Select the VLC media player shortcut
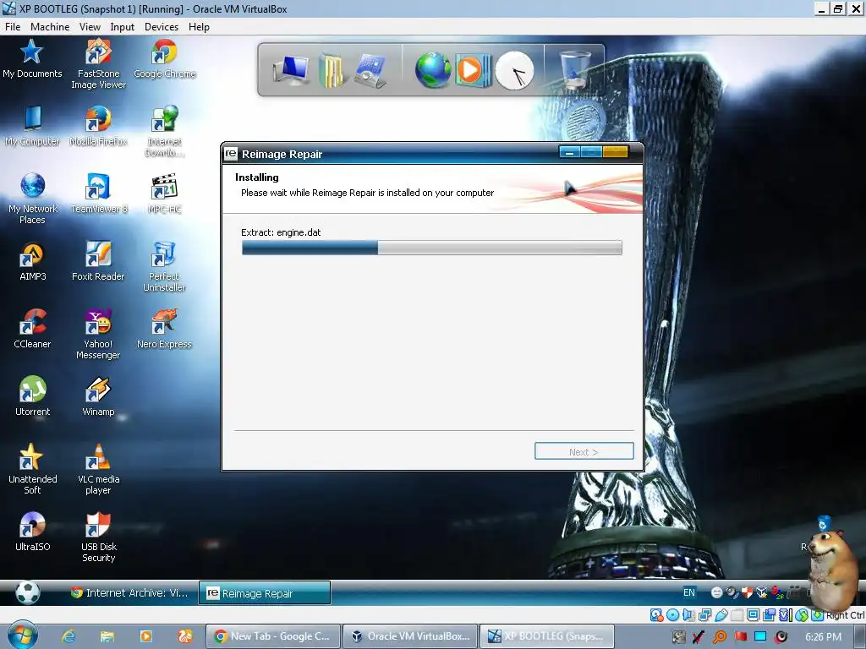Viewport: 866px width, 649px height. coord(98,469)
